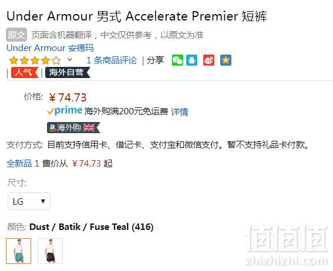The width and height of the screenshot is (333, 271).
Task: Open the 1 条商品评论 reviews link
Action: tap(112, 60)
